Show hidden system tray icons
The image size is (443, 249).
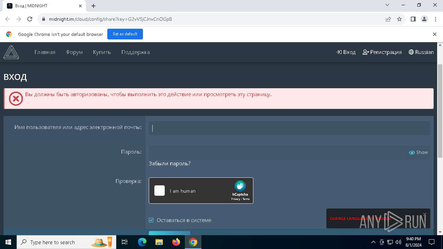click(x=373, y=242)
